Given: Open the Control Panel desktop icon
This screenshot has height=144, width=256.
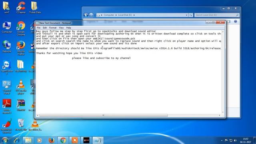Looking at the screenshot, I should pos(7,87).
